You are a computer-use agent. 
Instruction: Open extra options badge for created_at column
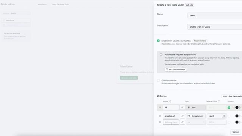click(237, 116)
